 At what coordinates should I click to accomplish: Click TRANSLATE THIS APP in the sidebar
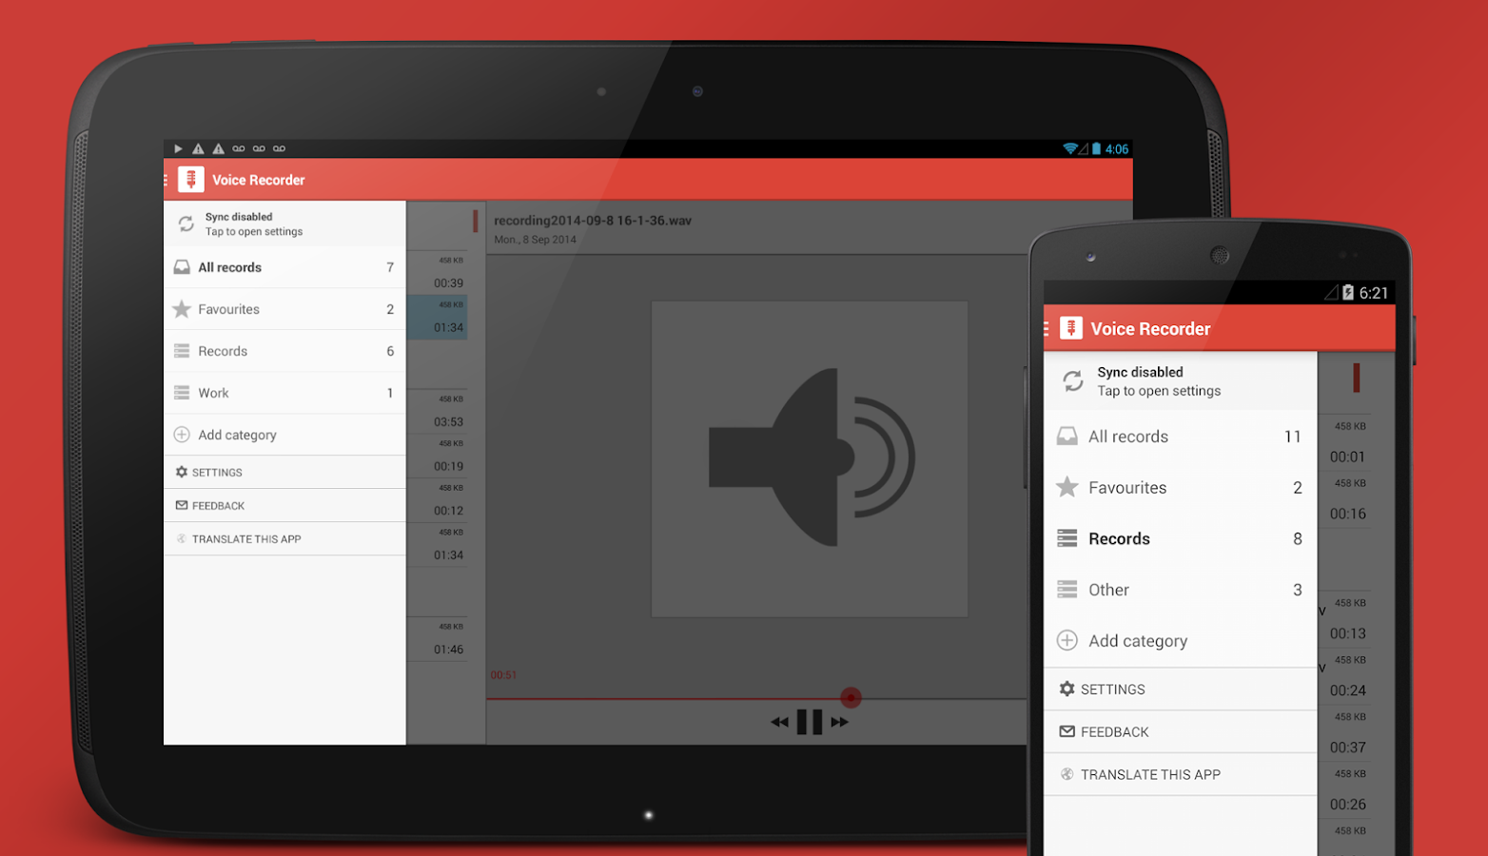coord(245,538)
